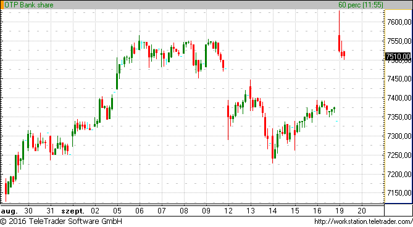
Task: Click the '05' date label on time axis
Action: pyautogui.click(x=117, y=211)
